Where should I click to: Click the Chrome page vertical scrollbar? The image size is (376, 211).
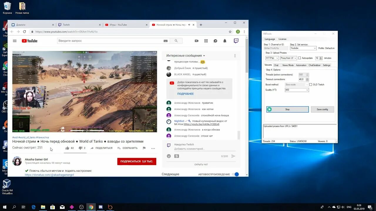pyautogui.click(x=247, y=56)
